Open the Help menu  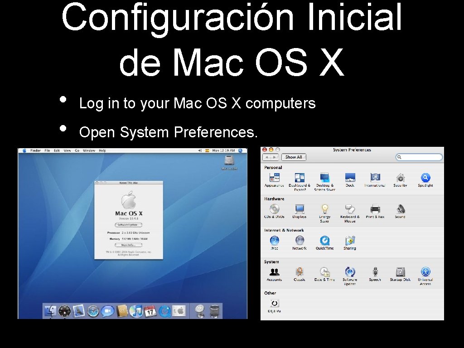[102, 150]
